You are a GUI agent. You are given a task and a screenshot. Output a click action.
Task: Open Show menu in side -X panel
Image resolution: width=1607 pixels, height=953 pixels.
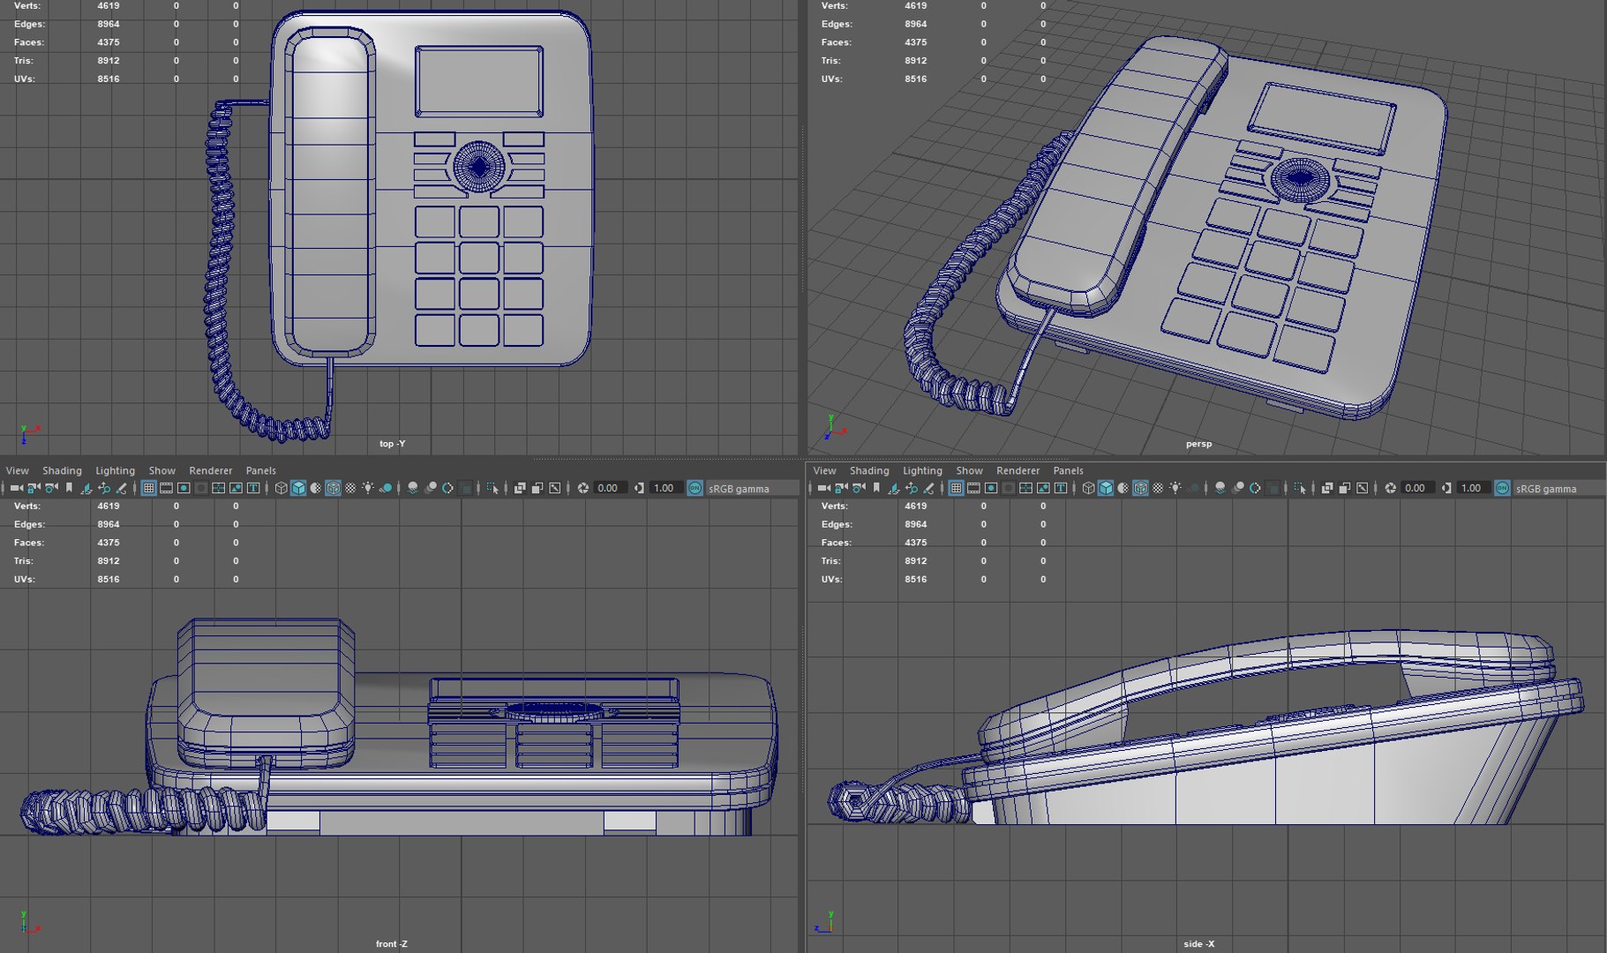click(969, 470)
